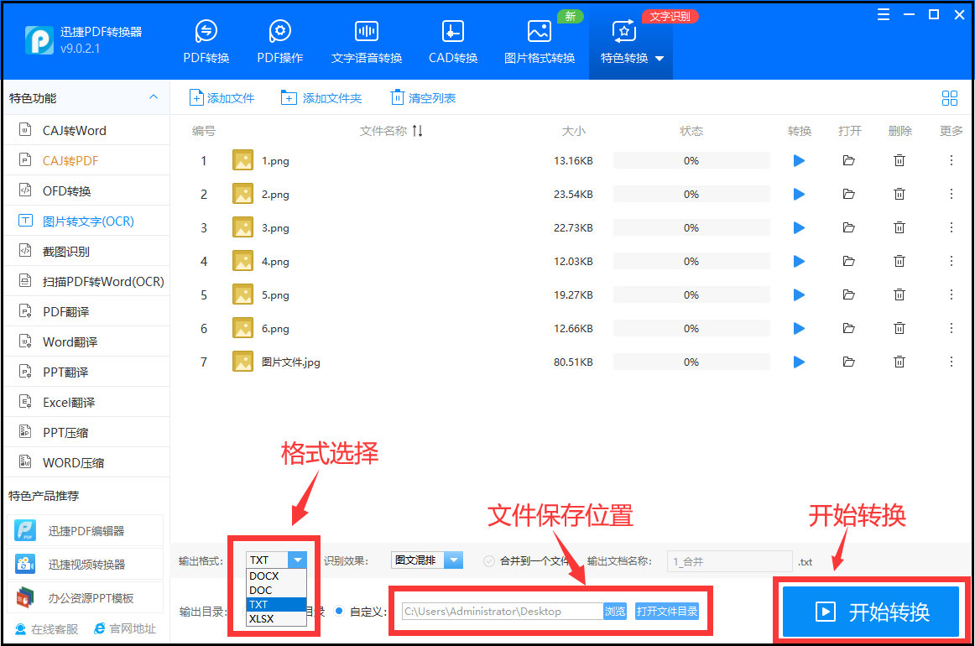Open the hamburger main menu icon

(x=884, y=14)
